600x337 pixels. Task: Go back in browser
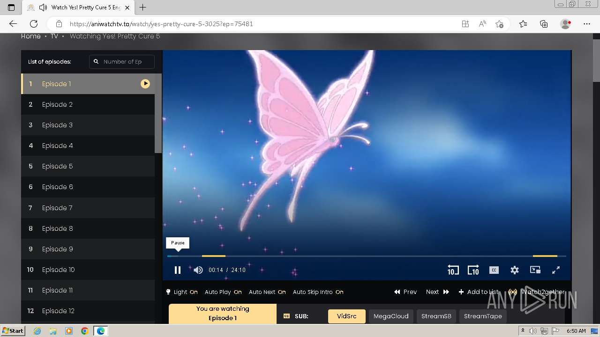[13, 24]
